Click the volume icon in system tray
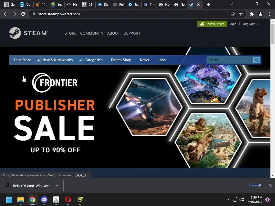This screenshot has width=275, height=206. point(242,200)
